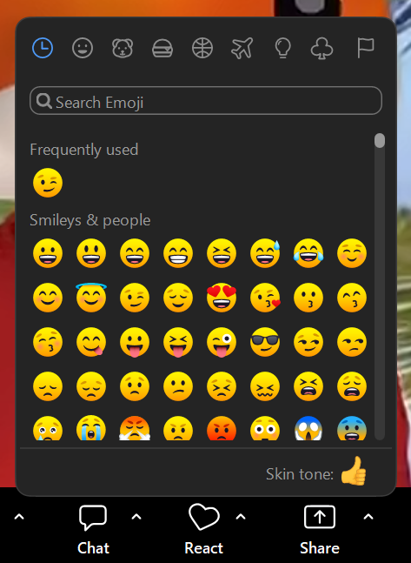
Task: Expand the arrow next to React
Action: [241, 517]
